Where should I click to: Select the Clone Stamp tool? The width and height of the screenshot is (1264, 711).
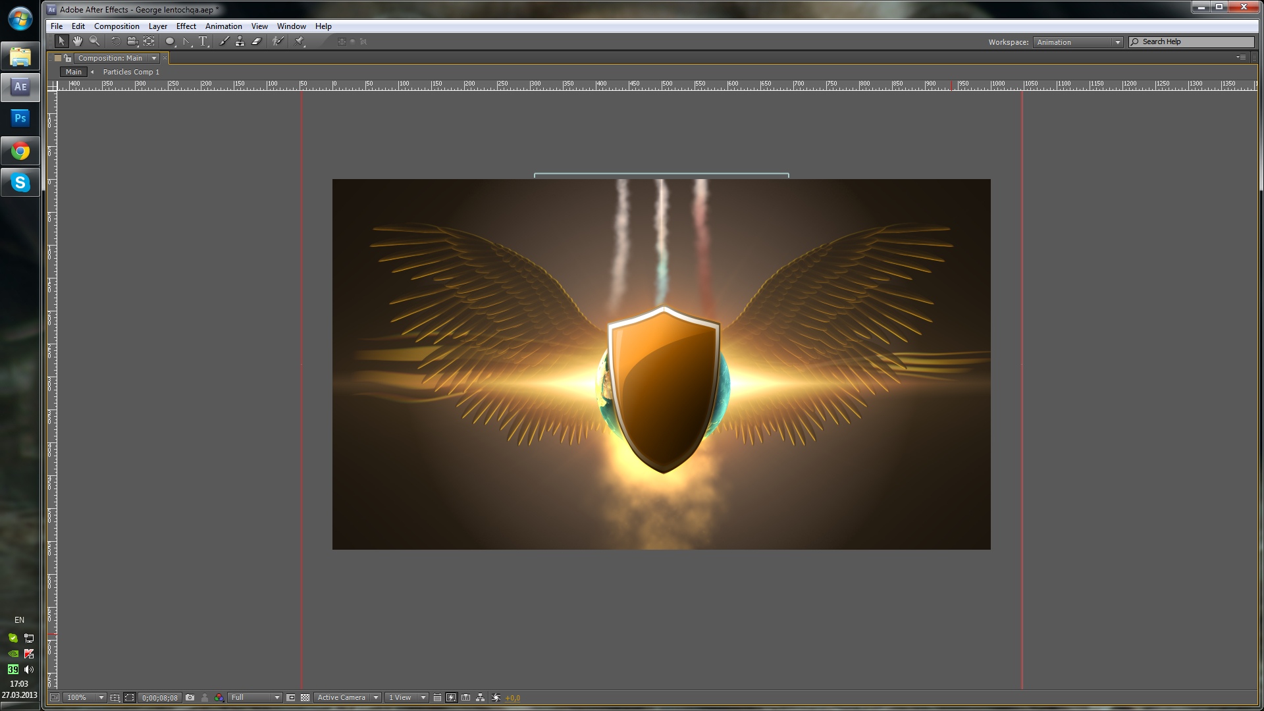240,41
